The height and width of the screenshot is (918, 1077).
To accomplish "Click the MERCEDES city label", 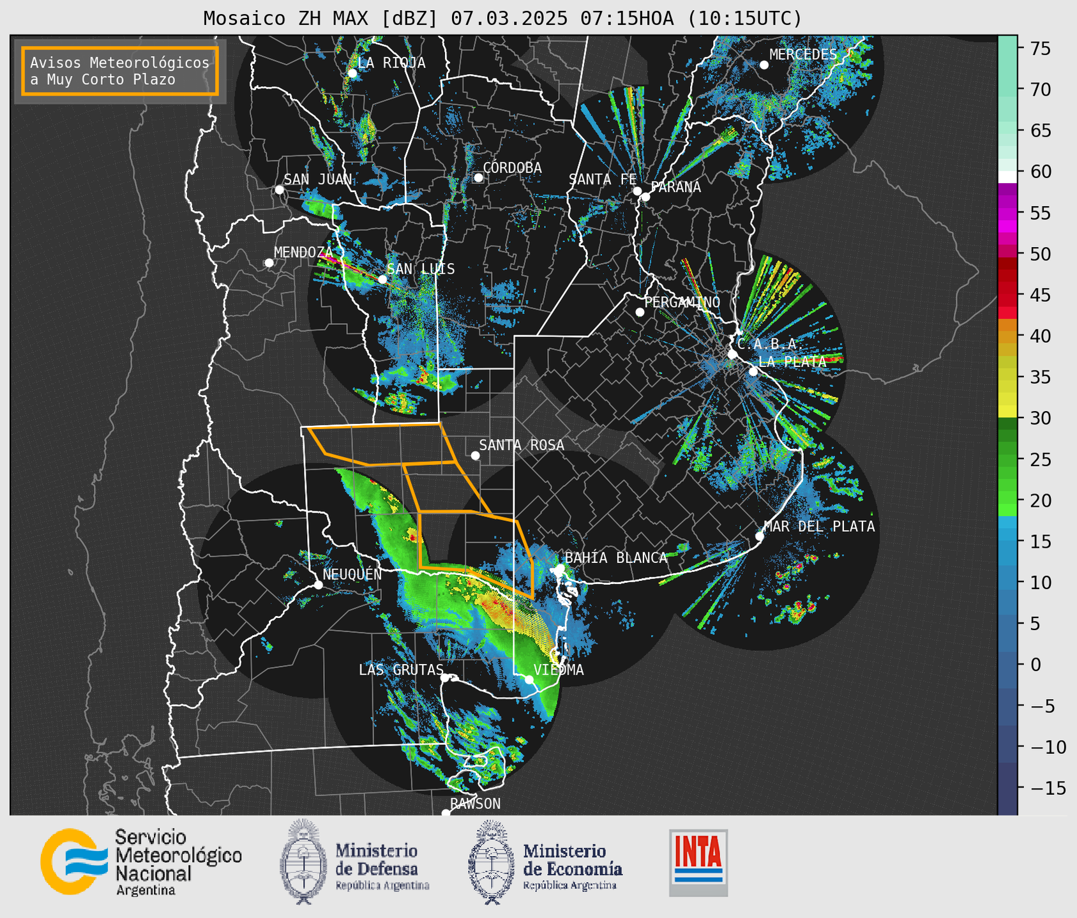I will pyautogui.click(x=803, y=54).
